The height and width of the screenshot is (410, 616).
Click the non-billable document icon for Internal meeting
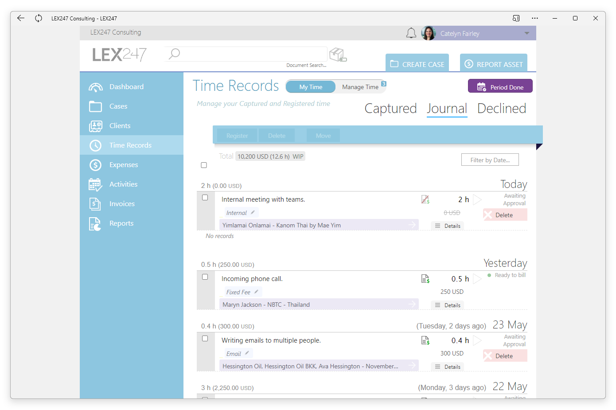click(425, 199)
